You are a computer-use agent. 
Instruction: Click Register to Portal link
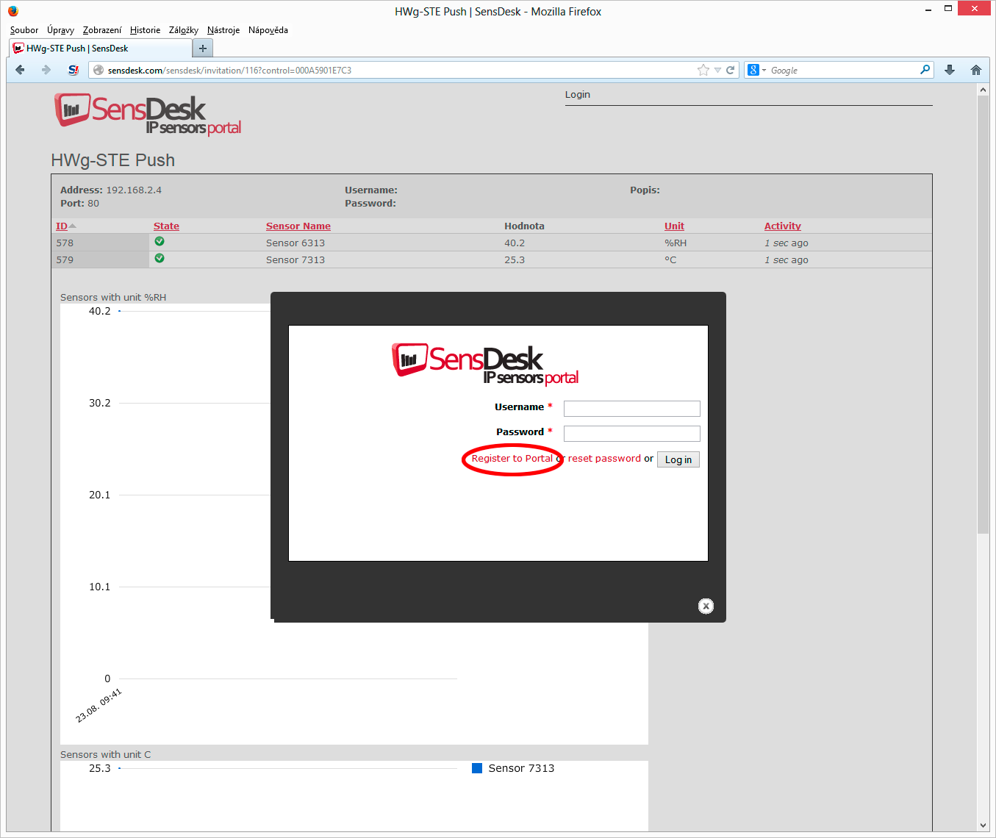coord(512,458)
